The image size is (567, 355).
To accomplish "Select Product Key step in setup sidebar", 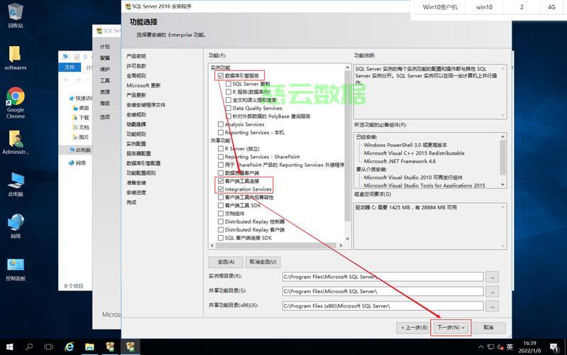I will [x=136, y=57].
